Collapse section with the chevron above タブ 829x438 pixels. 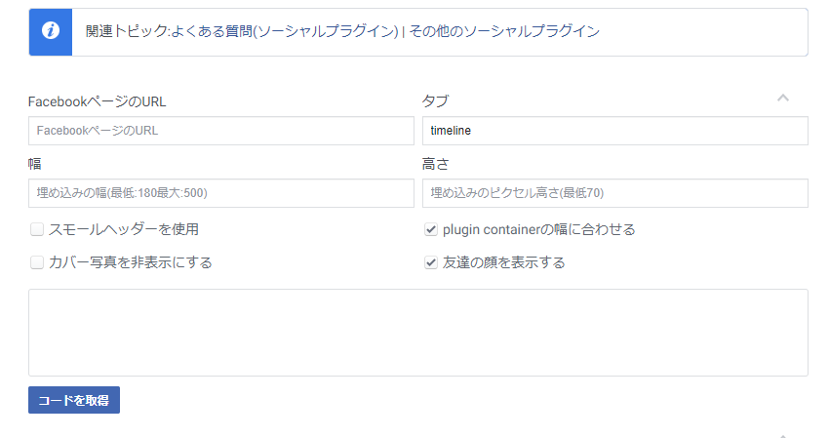(783, 98)
